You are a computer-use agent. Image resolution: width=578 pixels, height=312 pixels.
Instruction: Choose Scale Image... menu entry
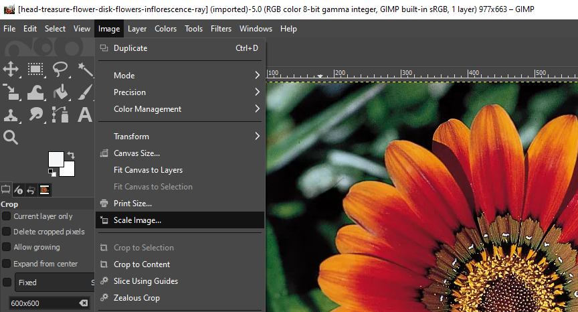[180, 220]
